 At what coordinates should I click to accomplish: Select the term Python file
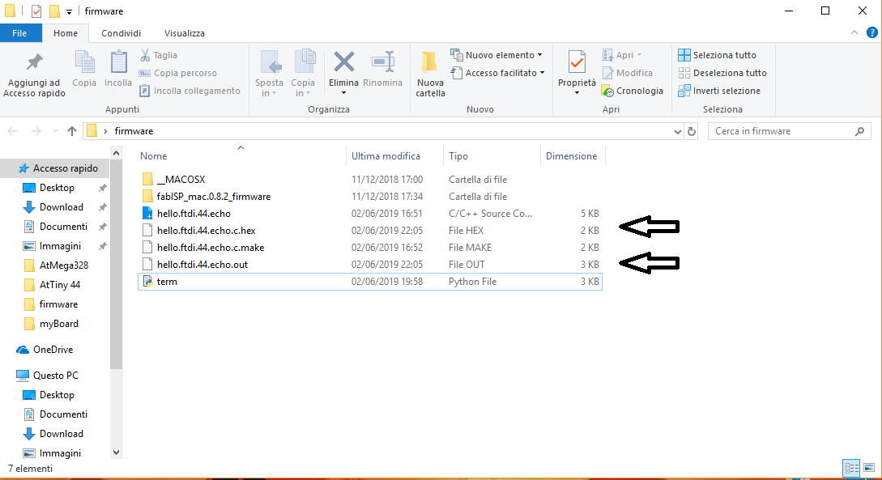370,282
